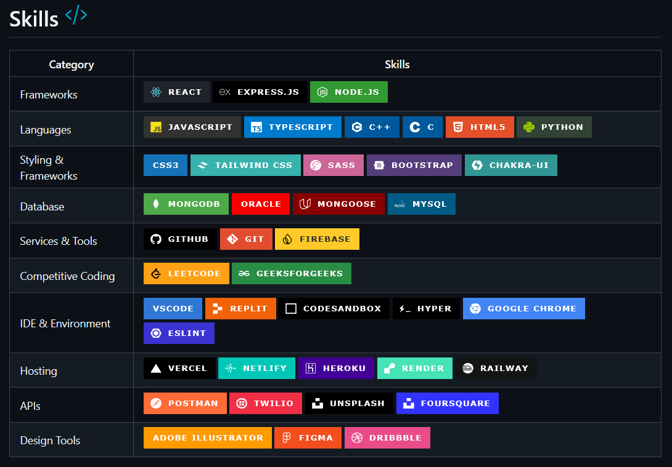Open the Heroku badge
The width and height of the screenshot is (672, 467).
(x=337, y=368)
